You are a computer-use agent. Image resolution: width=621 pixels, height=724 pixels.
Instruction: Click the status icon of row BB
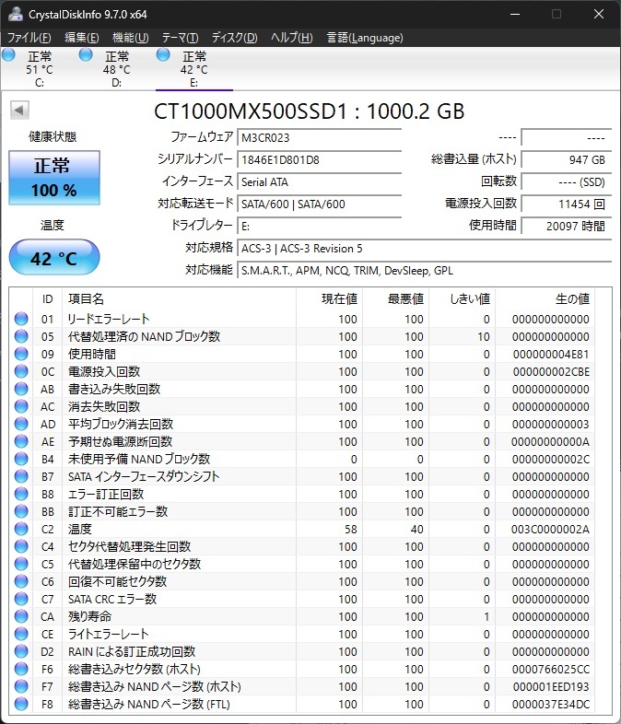click(21, 511)
